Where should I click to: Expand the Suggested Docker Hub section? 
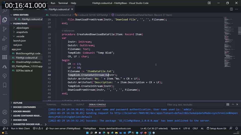(28, 124)
